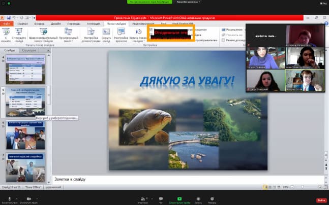
Task: Select the green river aerial photo on slide
Action: (x=232, y=120)
